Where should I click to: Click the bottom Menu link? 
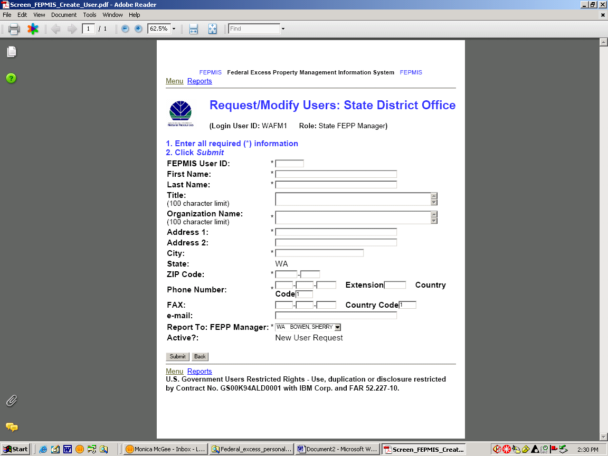coord(175,372)
